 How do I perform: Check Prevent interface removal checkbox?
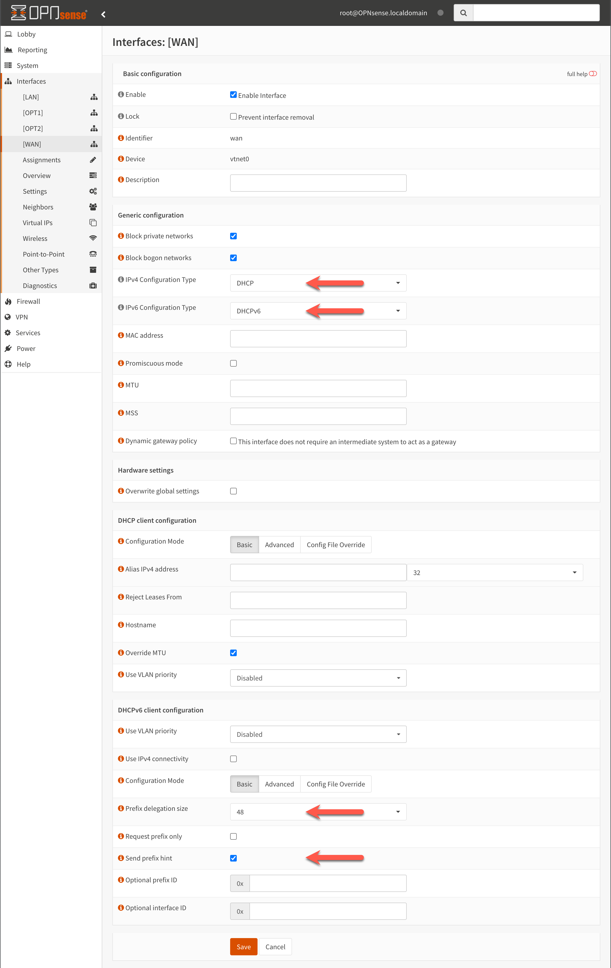(x=233, y=116)
